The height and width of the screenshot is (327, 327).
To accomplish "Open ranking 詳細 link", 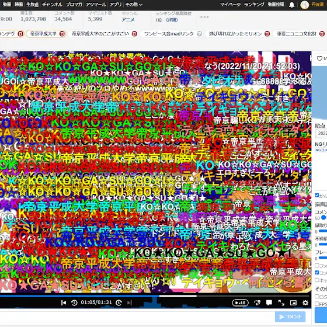I will [x=172, y=20].
